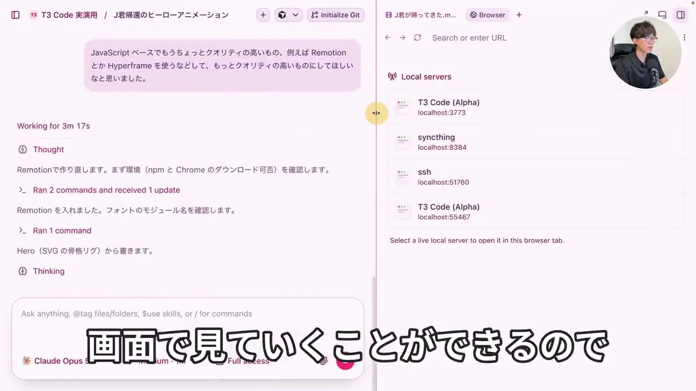696x391 pixels.
Task: Click the Select a live local server hint text
Action: point(477,240)
